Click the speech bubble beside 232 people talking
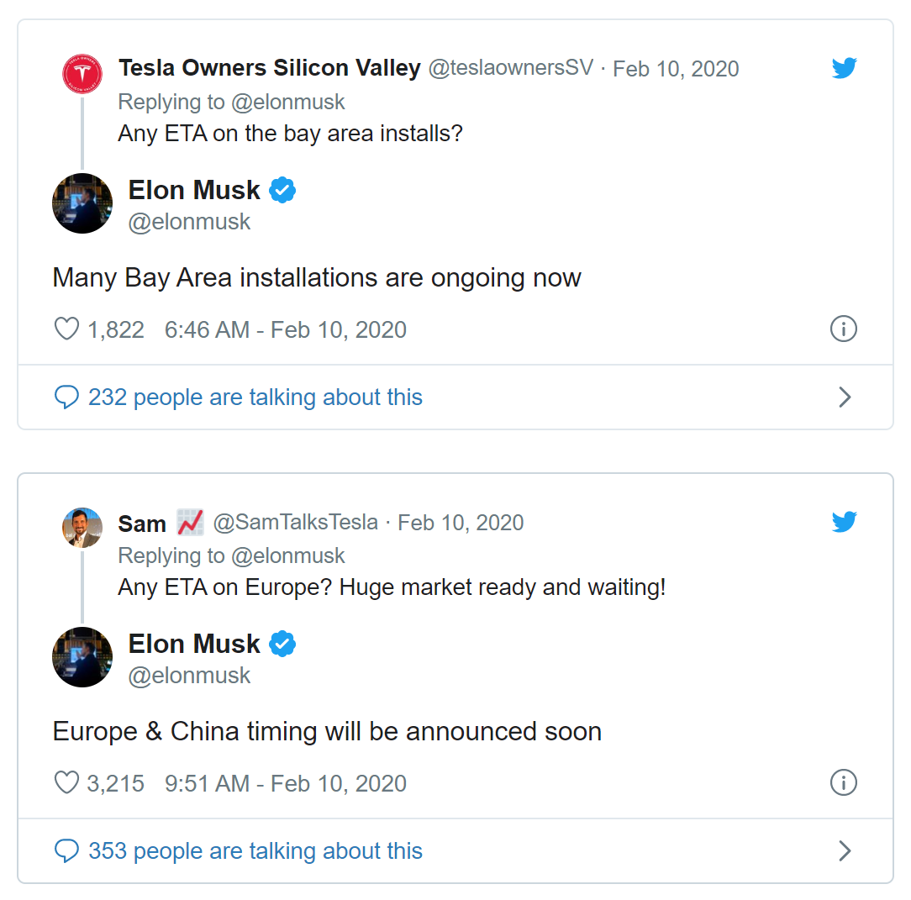This screenshot has height=900, width=911. (67, 397)
